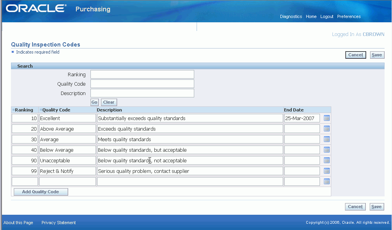Image resolution: width=392 pixels, height=230 pixels.
Task: Open calendar picker for Unacceptable row
Action: click(327, 160)
